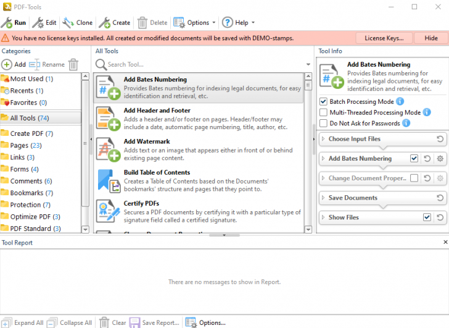Click the delete category trash icon
This screenshot has width=449, height=328.
click(x=73, y=64)
